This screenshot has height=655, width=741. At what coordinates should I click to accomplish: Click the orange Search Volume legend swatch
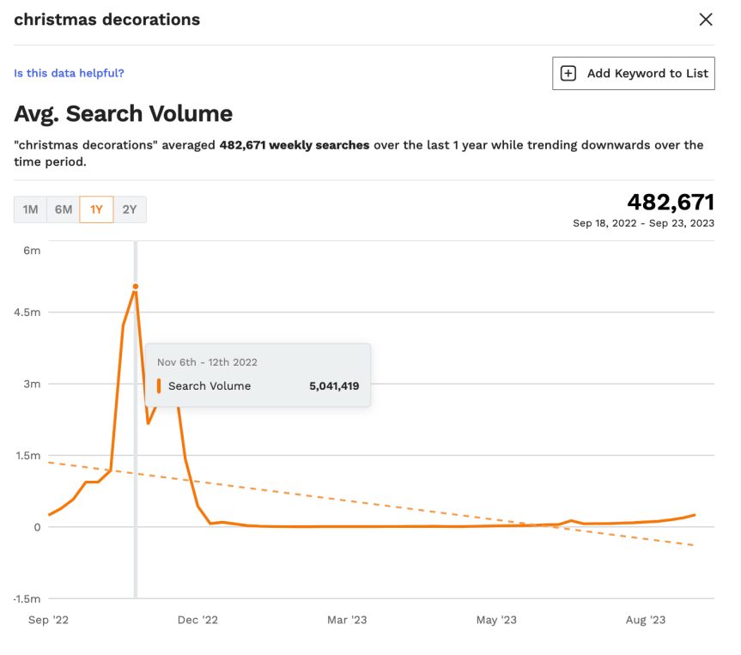pyautogui.click(x=159, y=386)
